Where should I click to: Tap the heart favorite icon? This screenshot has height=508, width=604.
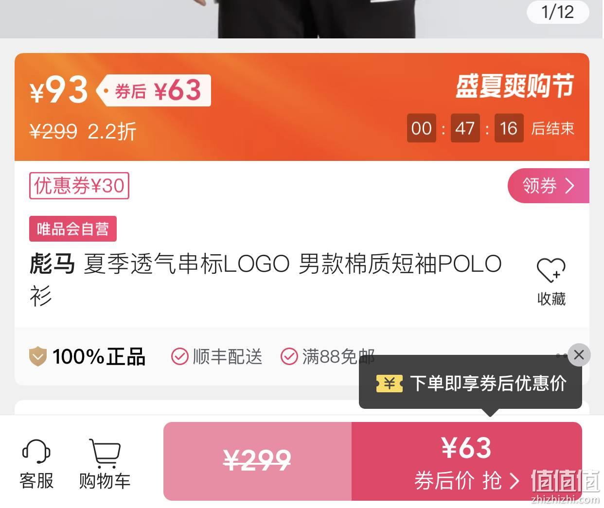tap(551, 270)
